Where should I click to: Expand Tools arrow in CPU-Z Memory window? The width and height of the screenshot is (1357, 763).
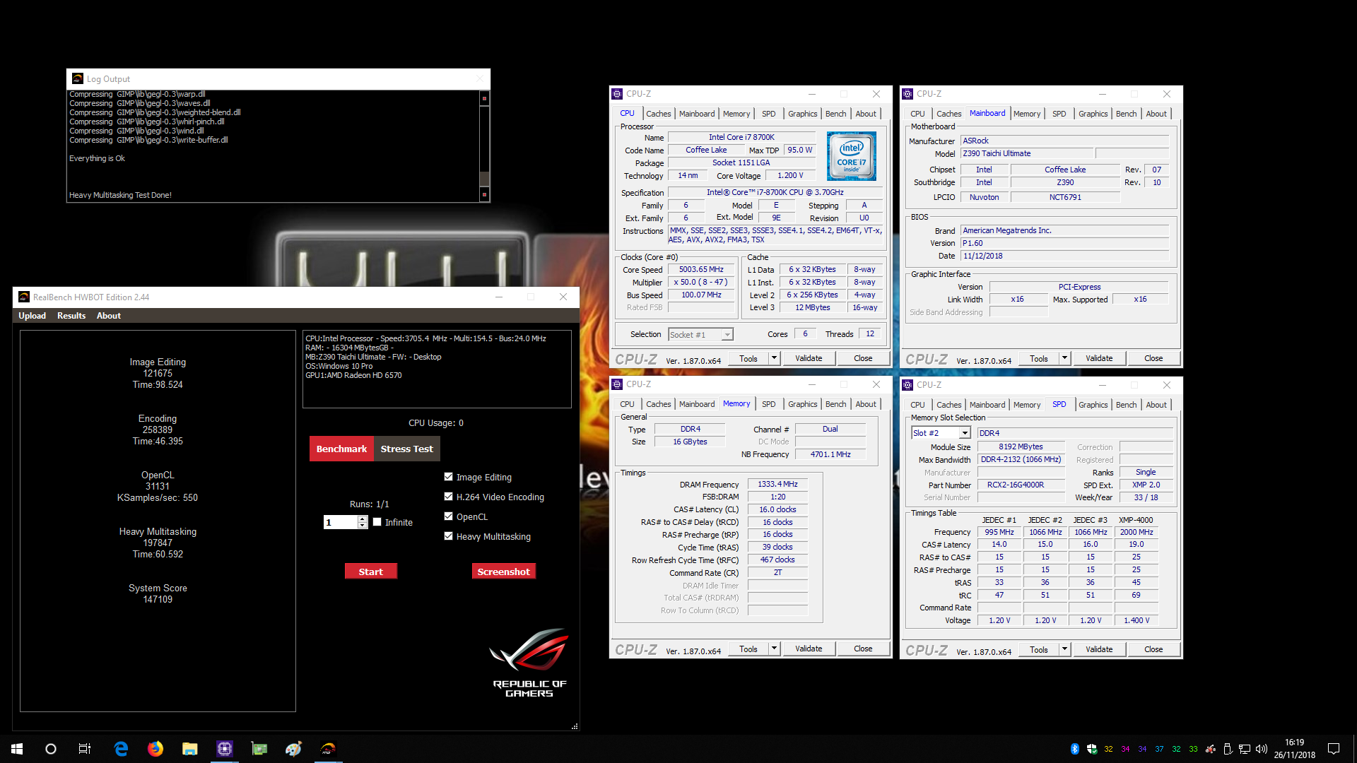coord(774,649)
